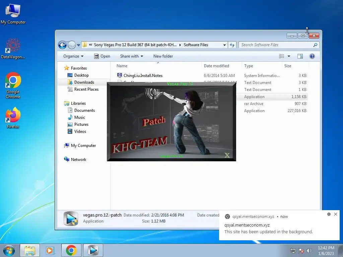Dismiss the qsyal.mentseconom.xyz notification
The width and height of the screenshot is (343, 257).
pos(336,214)
